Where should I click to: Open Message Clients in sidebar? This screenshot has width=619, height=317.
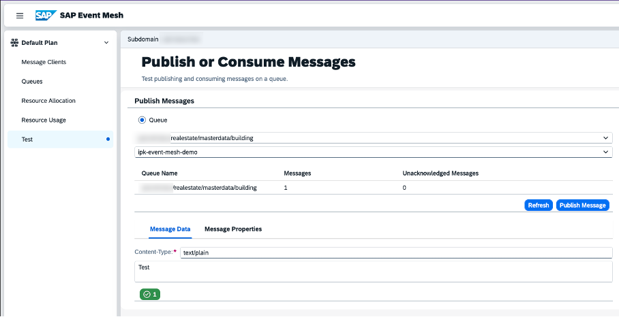point(44,62)
